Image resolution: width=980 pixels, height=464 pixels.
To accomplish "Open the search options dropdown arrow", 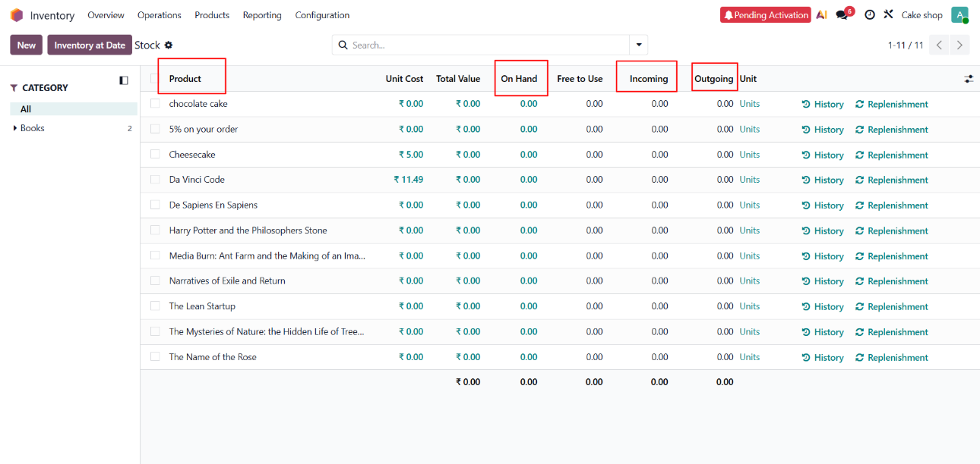I will click(x=639, y=45).
